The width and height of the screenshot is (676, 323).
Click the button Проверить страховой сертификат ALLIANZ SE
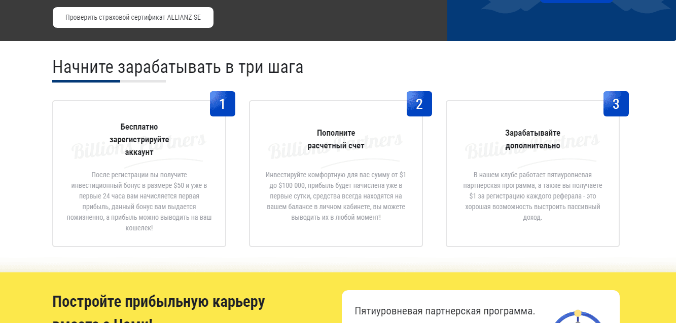tap(133, 17)
